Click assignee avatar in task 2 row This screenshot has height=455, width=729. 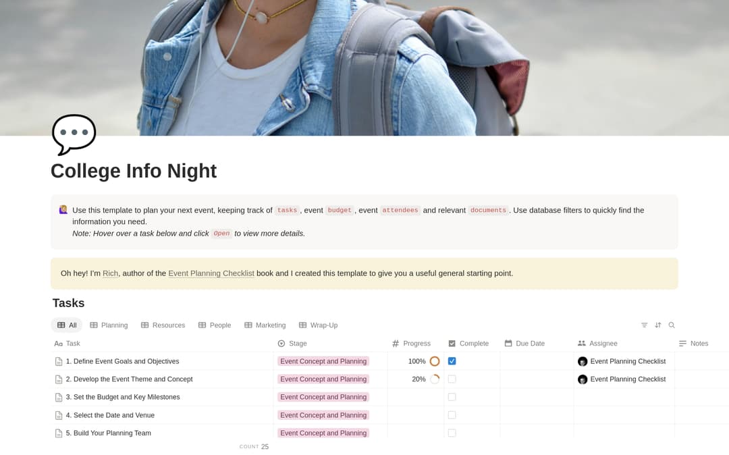point(583,379)
